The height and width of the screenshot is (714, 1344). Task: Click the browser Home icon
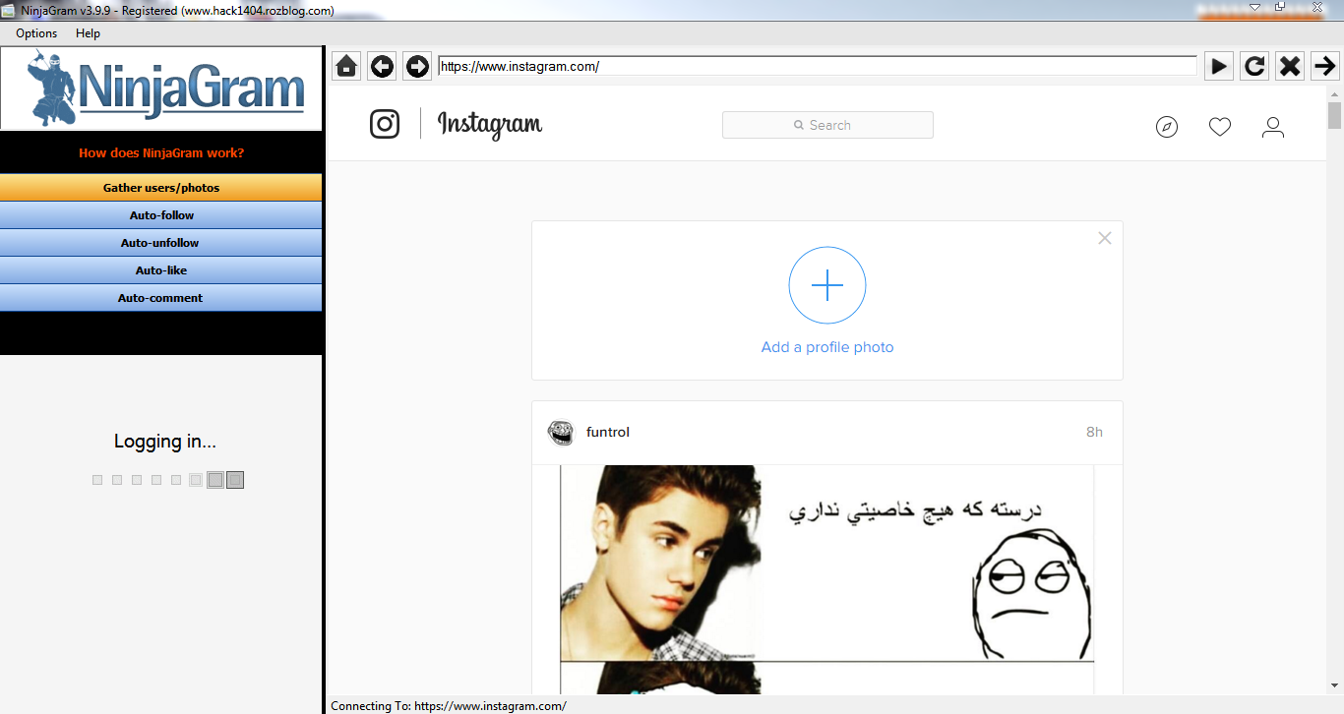click(x=346, y=66)
